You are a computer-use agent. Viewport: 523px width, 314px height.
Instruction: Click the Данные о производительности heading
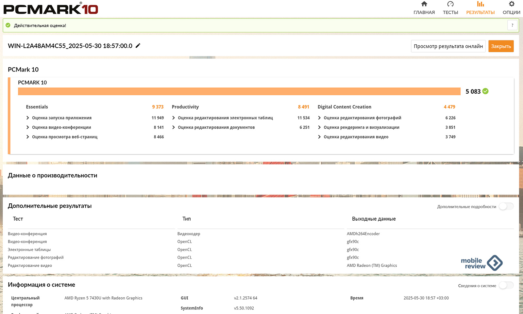[53, 175]
